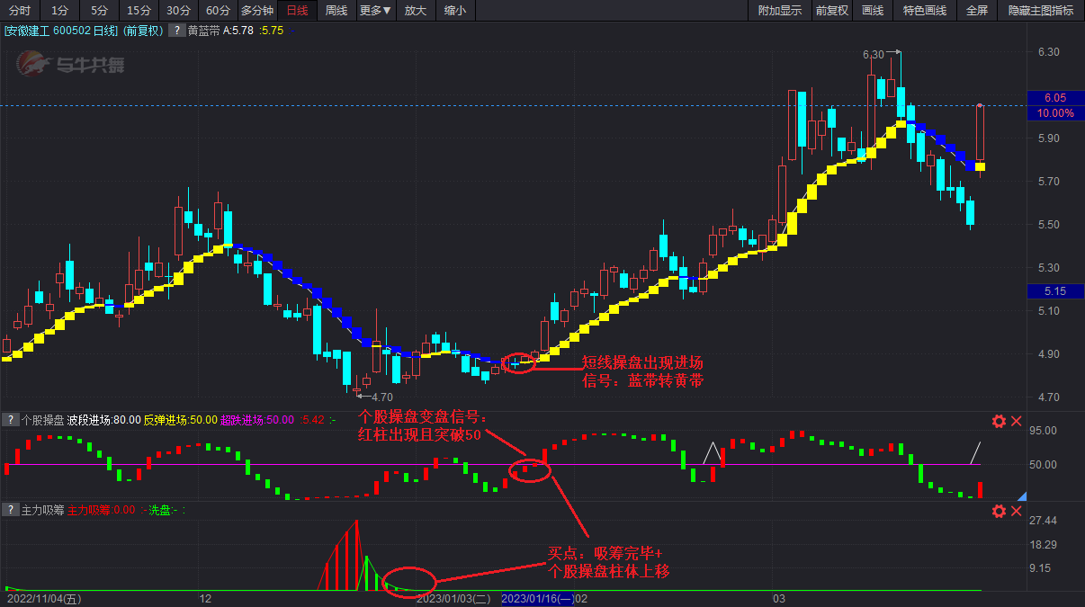Open help icon beside 主力吸筹 indicator
The image size is (1085, 607).
tap(10, 510)
